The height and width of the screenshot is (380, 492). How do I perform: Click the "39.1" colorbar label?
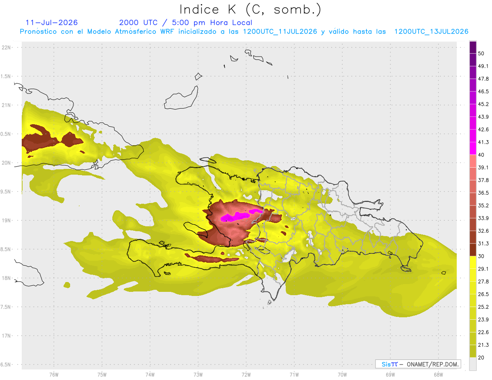(483, 168)
